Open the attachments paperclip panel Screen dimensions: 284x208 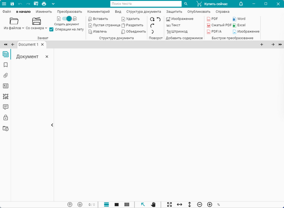pos(6,75)
